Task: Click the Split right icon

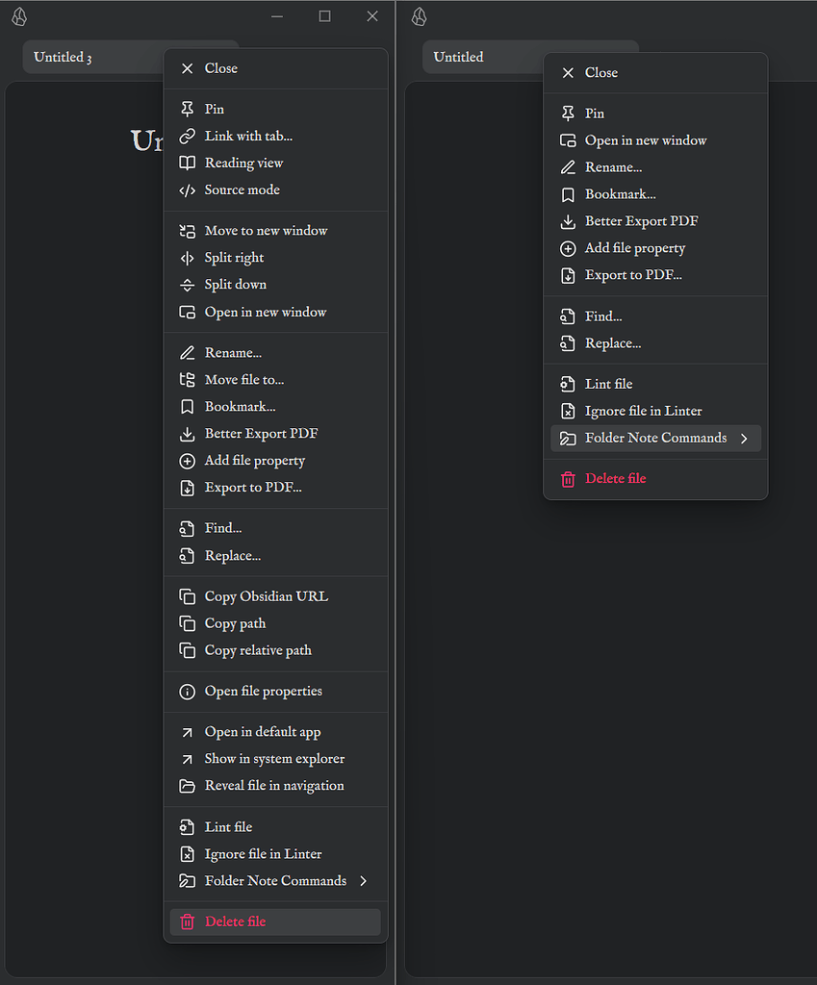Action: (x=188, y=258)
